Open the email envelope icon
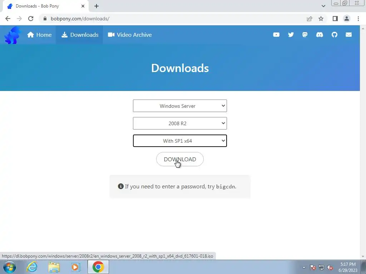The image size is (366, 274). pos(348,35)
